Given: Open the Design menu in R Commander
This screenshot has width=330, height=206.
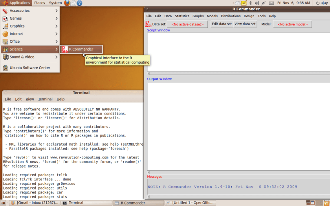Looking at the screenshot, I should coord(249,16).
